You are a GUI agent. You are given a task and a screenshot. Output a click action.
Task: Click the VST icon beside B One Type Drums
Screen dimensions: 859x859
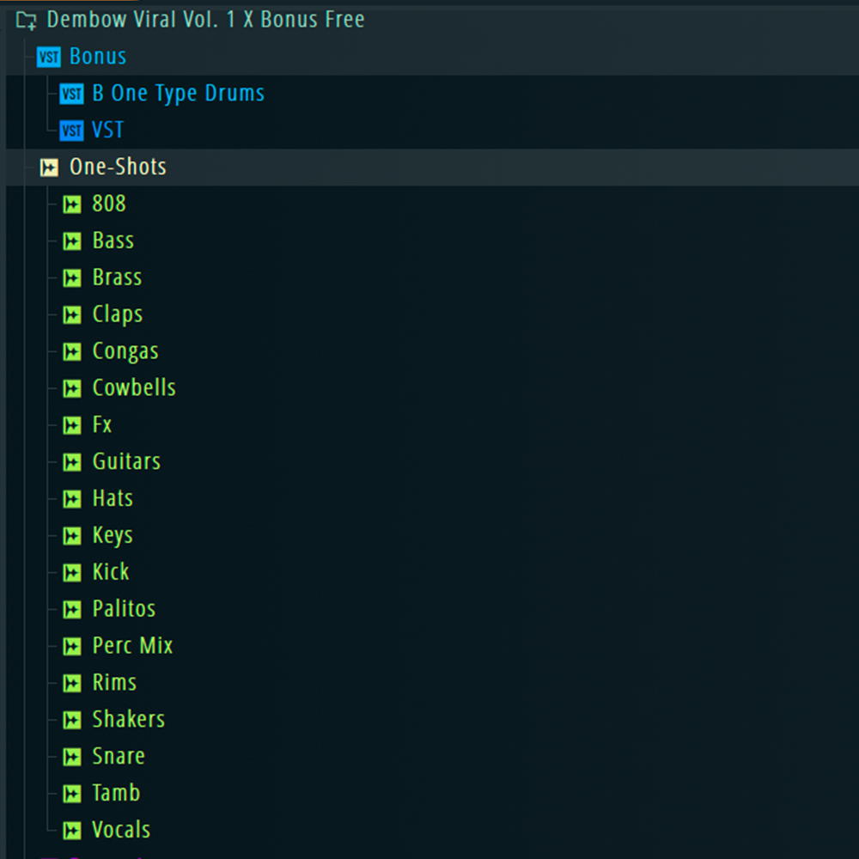(72, 94)
